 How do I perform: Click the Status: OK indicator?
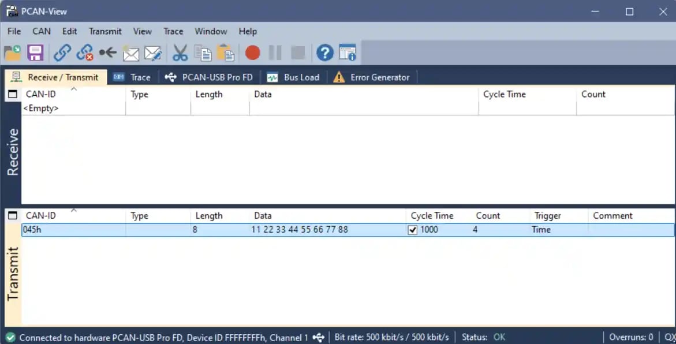click(483, 337)
